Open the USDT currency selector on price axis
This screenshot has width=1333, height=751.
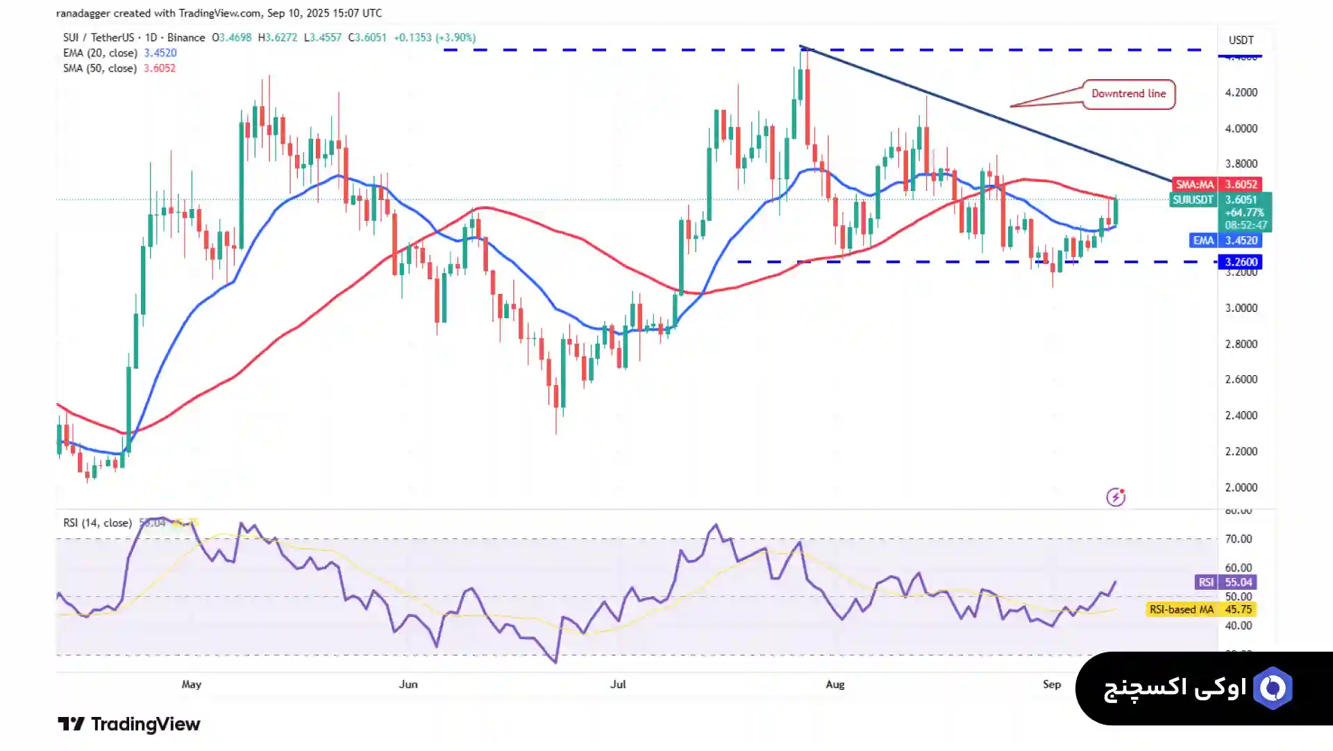point(1241,40)
